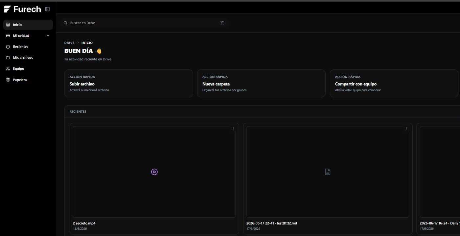Click the document icon on testttttt2.md preview

328,172
